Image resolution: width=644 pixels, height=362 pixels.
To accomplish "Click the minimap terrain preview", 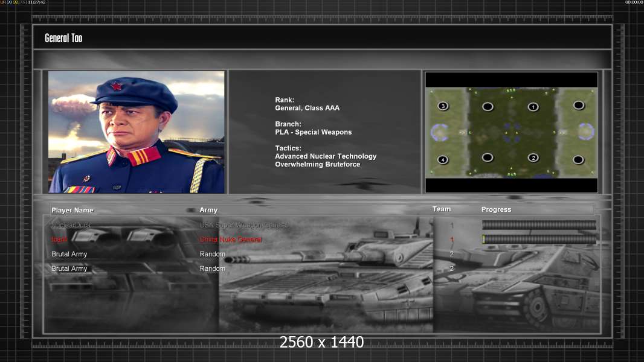I will [x=511, y=132].
